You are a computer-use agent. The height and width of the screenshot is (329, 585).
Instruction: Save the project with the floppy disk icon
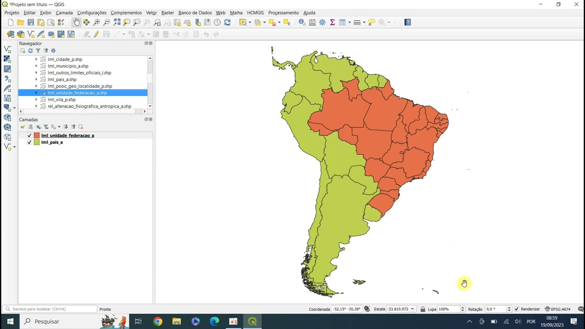point(31,22)
